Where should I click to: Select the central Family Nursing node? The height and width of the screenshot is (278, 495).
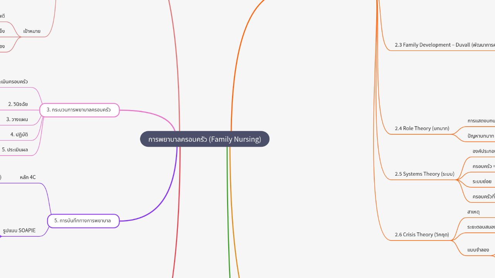click(205, 139)
